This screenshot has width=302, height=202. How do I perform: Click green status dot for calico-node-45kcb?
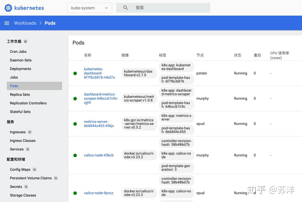[75, 155]
